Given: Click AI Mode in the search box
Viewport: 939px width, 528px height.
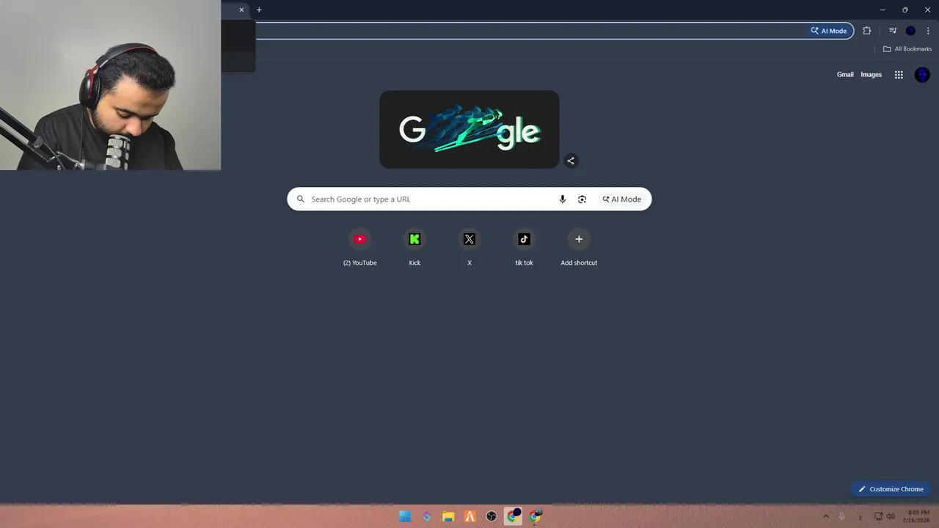Looking at the screenshot, I should [x=622, y=199].
